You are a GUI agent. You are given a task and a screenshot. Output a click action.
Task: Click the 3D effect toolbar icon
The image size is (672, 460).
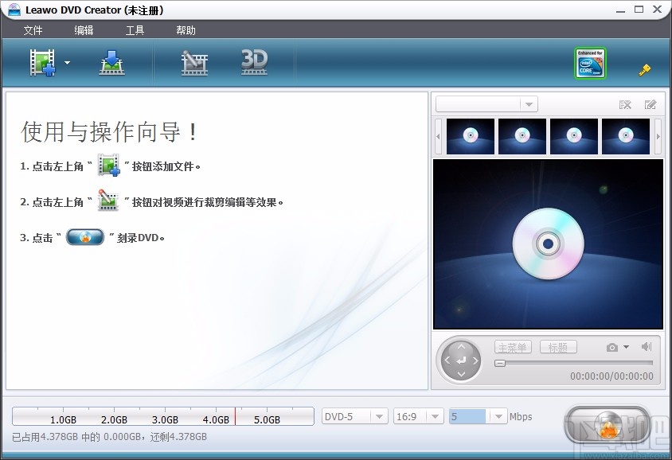255,63
